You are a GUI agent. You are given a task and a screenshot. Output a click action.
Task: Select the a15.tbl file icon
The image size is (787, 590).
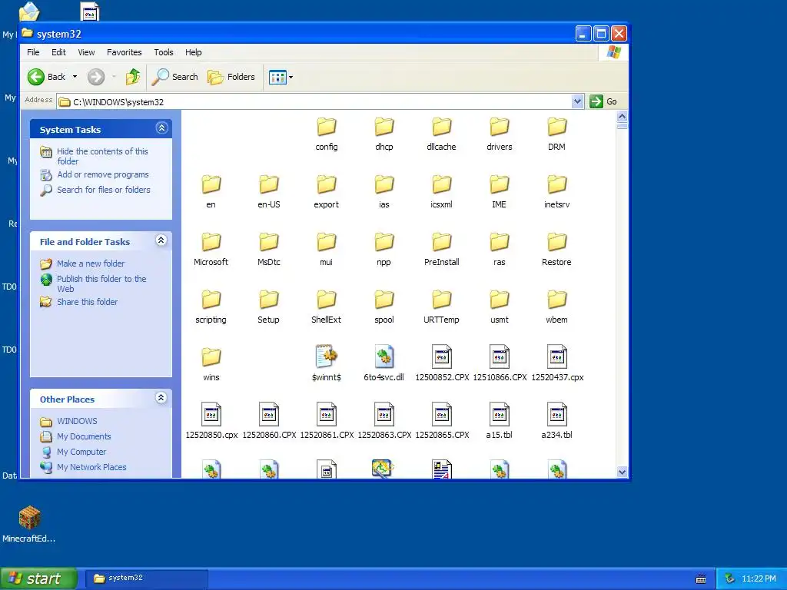click(x=500, y=414)
